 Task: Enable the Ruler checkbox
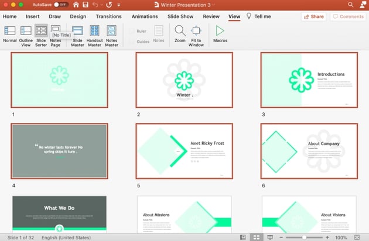[131, 31]
